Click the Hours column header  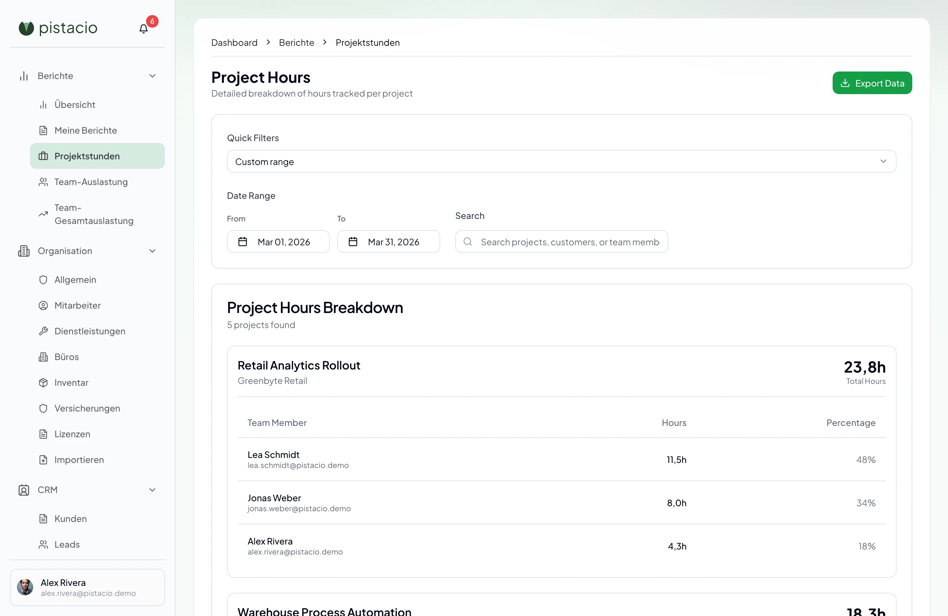[674, 423]
